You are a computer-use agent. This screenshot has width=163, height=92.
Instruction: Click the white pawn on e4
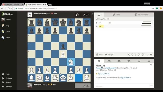click(63, 54)
